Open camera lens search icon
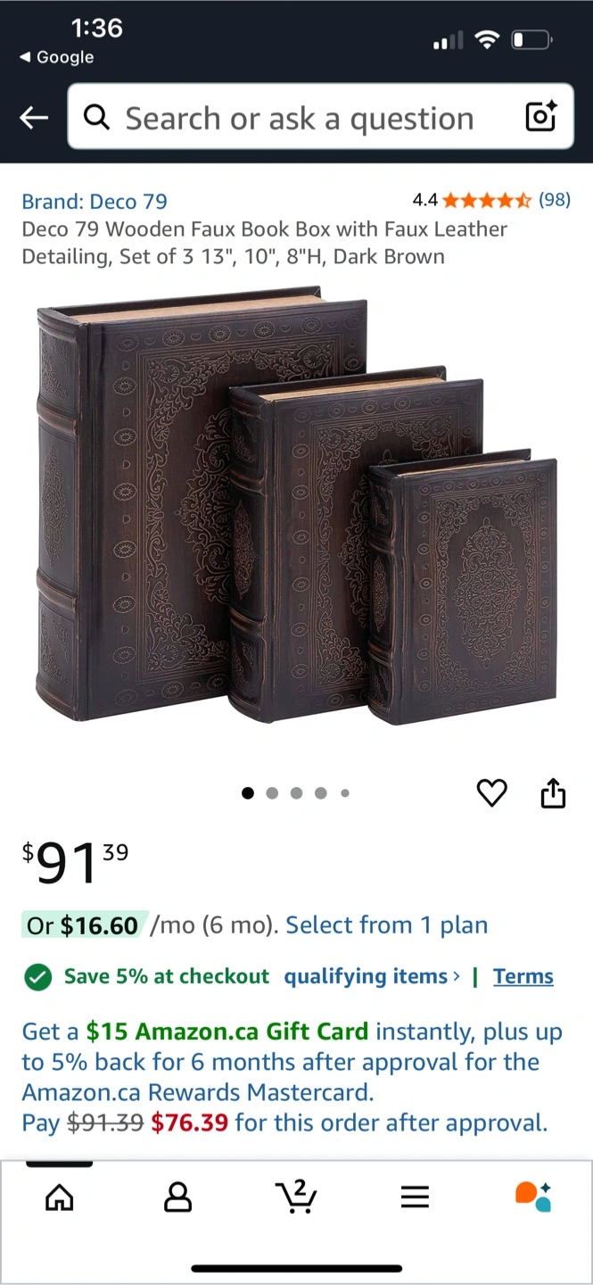This screenshot has width=593, height=1285. click(541, 117)
